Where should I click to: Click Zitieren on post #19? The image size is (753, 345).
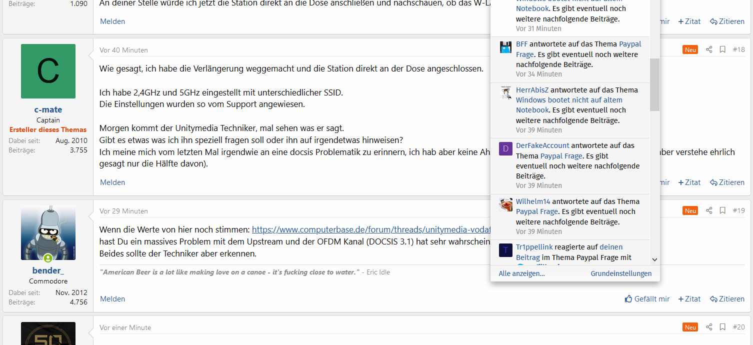727,299
